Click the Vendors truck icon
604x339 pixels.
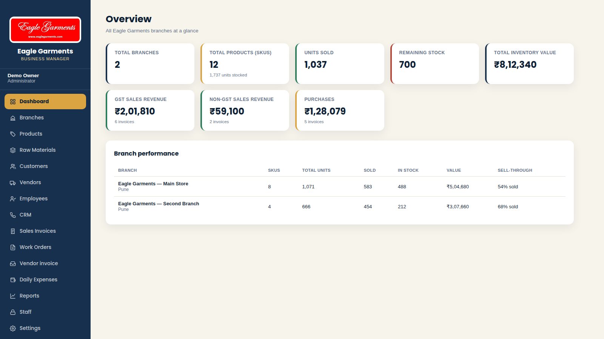coord(13,183)
